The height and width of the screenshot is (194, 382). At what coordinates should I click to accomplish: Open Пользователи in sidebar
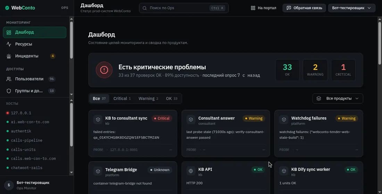(34, 79)
